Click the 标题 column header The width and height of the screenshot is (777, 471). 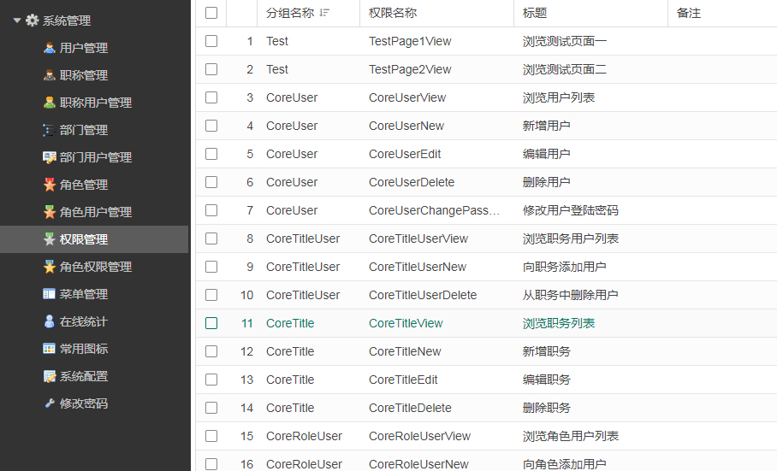point(535,13)
